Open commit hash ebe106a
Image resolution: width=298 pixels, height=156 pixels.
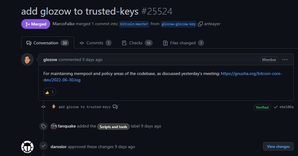click(286, 107)
